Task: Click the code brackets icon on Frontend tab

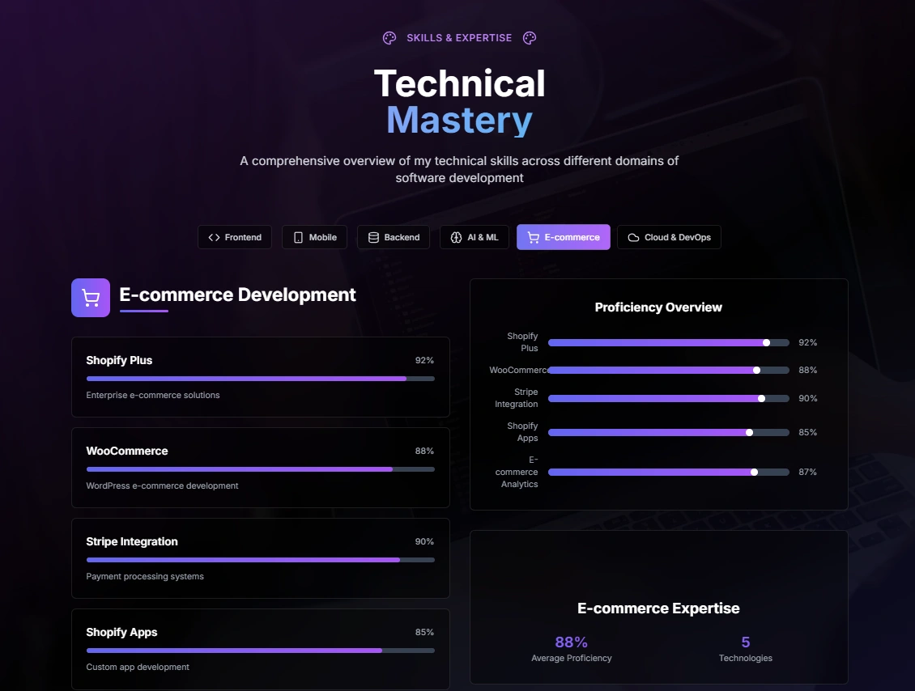Action: 214,237
